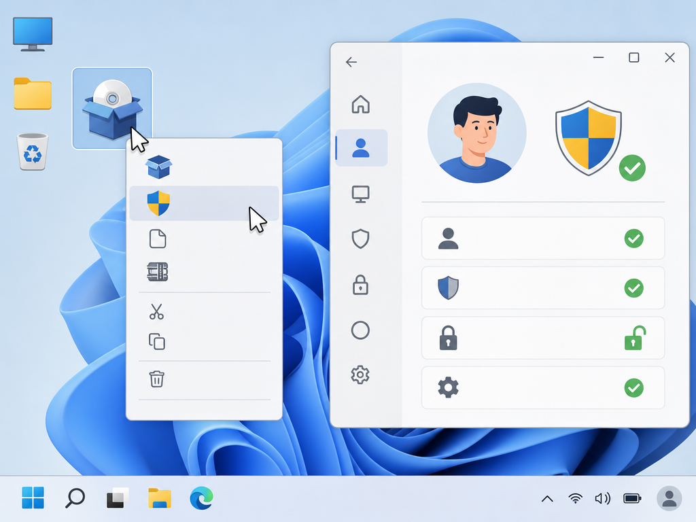696x522 pixels.
Task: Click the scissors cut entry in context menu
Action: pyautogui.click(x=157, y=311)
